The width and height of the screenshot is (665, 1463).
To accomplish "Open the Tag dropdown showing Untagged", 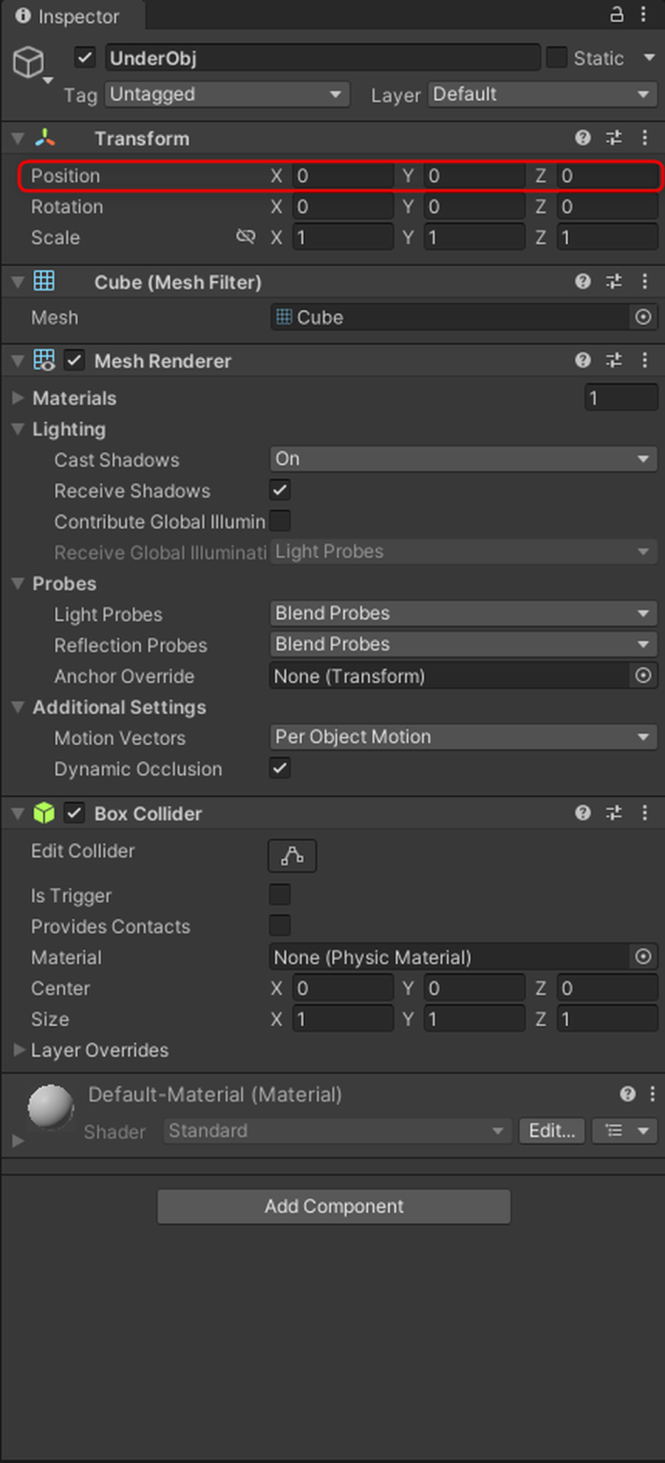I will pos(227,94).
